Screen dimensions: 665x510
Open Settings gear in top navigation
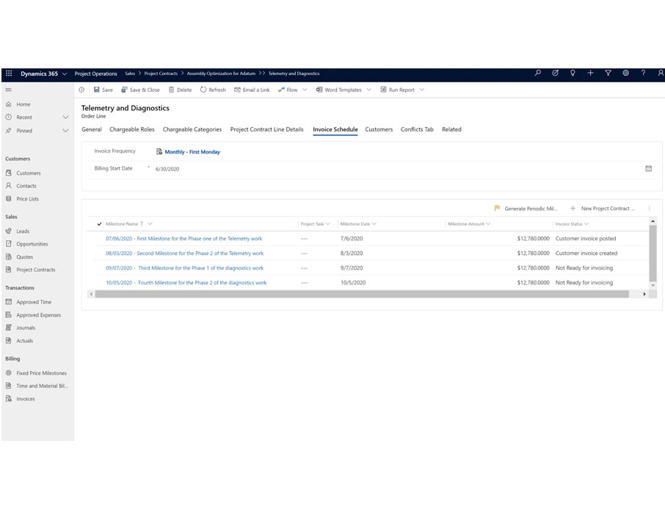(x=626, y=73)
